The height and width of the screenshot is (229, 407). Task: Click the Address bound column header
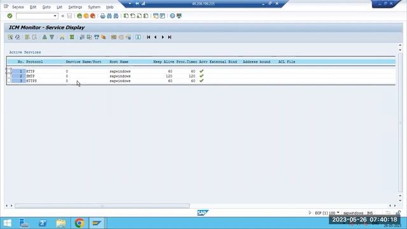coord(256,62)
